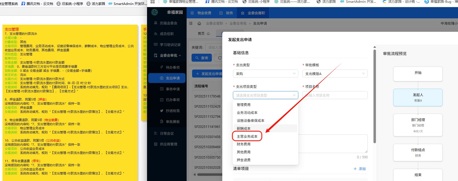Click the 付款结点 财务 flow node
Viewport: 458px width, 181px height.
point(418,153)
